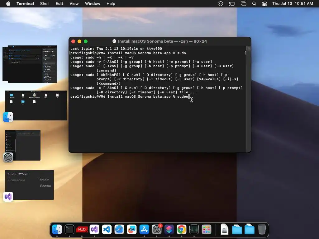Zoom the Terminal window with green button
319x239 pixels.
pyautogui.click(x=86, y=41)
